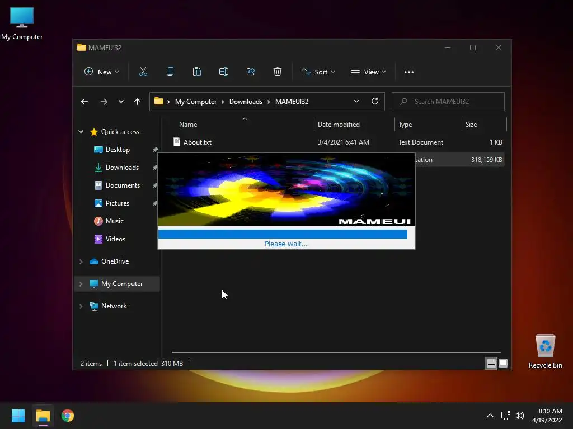The image size is (573, 429).
Task: Click the Cut scissors icon
Action: (x=143, y=72)
